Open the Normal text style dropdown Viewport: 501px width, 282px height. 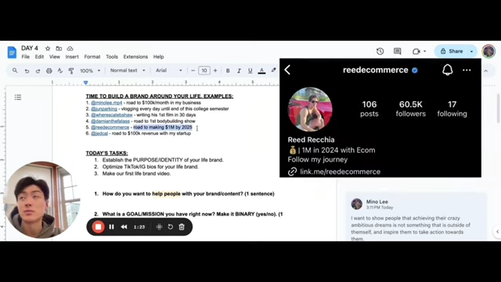128,70
